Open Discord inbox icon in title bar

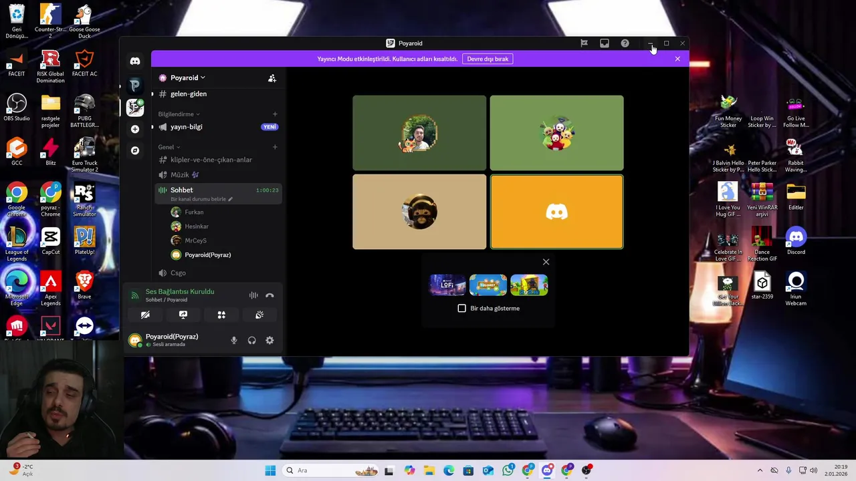(x=605, y=43)
